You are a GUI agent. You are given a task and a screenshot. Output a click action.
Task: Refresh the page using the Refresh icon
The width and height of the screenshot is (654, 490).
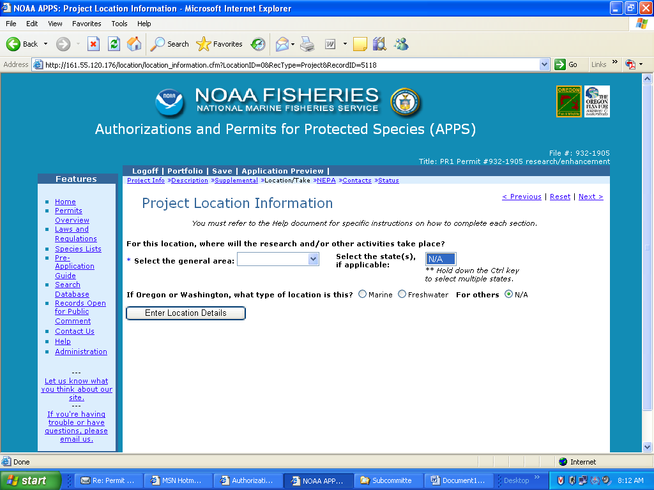(114, 44)
